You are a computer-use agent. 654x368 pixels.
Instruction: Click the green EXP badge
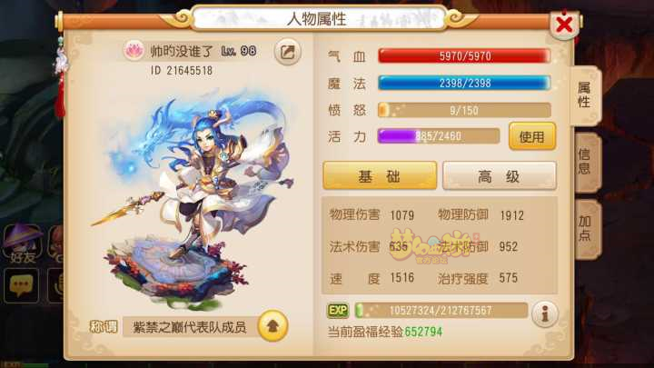338,311
